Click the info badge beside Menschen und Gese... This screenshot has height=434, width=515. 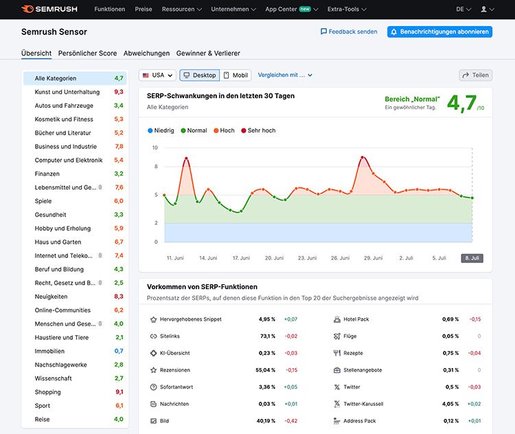tap(100, 323)
